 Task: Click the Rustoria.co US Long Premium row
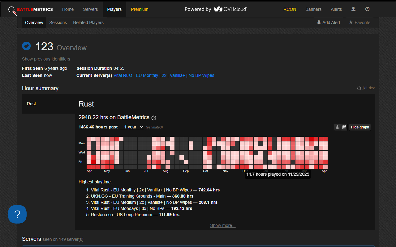click(x=135, y=215)
